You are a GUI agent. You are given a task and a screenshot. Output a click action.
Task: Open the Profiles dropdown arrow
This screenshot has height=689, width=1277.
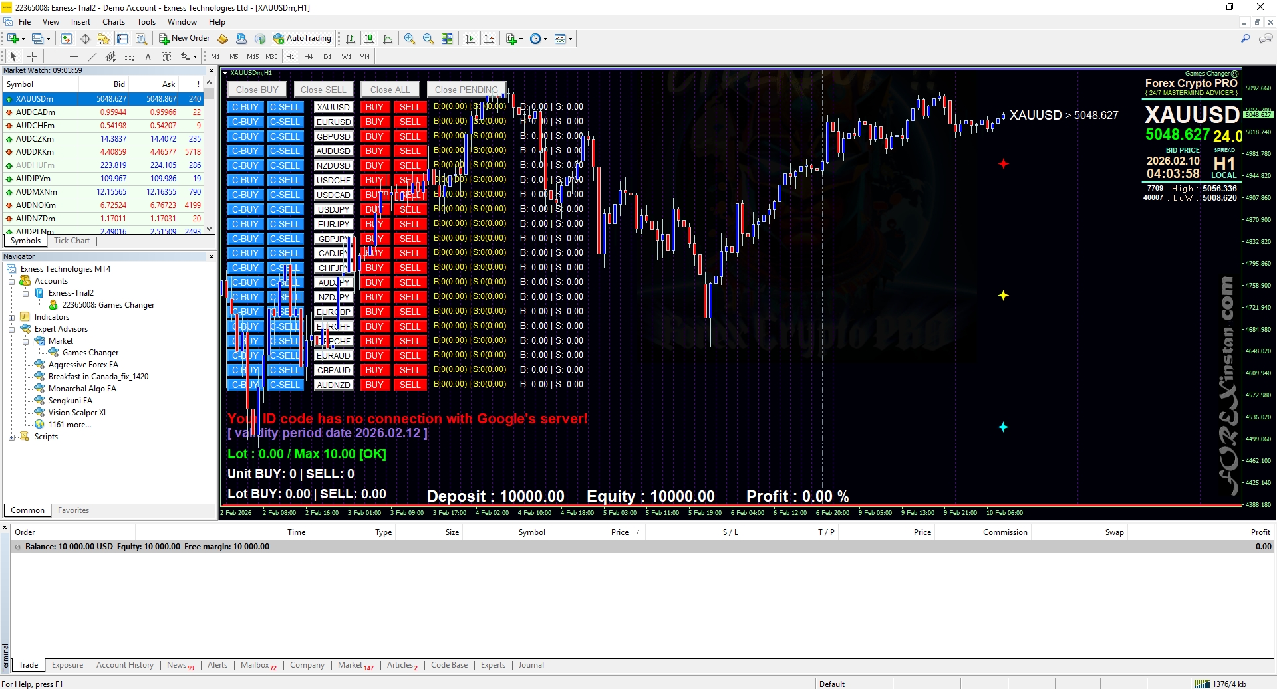coord(48,39)
